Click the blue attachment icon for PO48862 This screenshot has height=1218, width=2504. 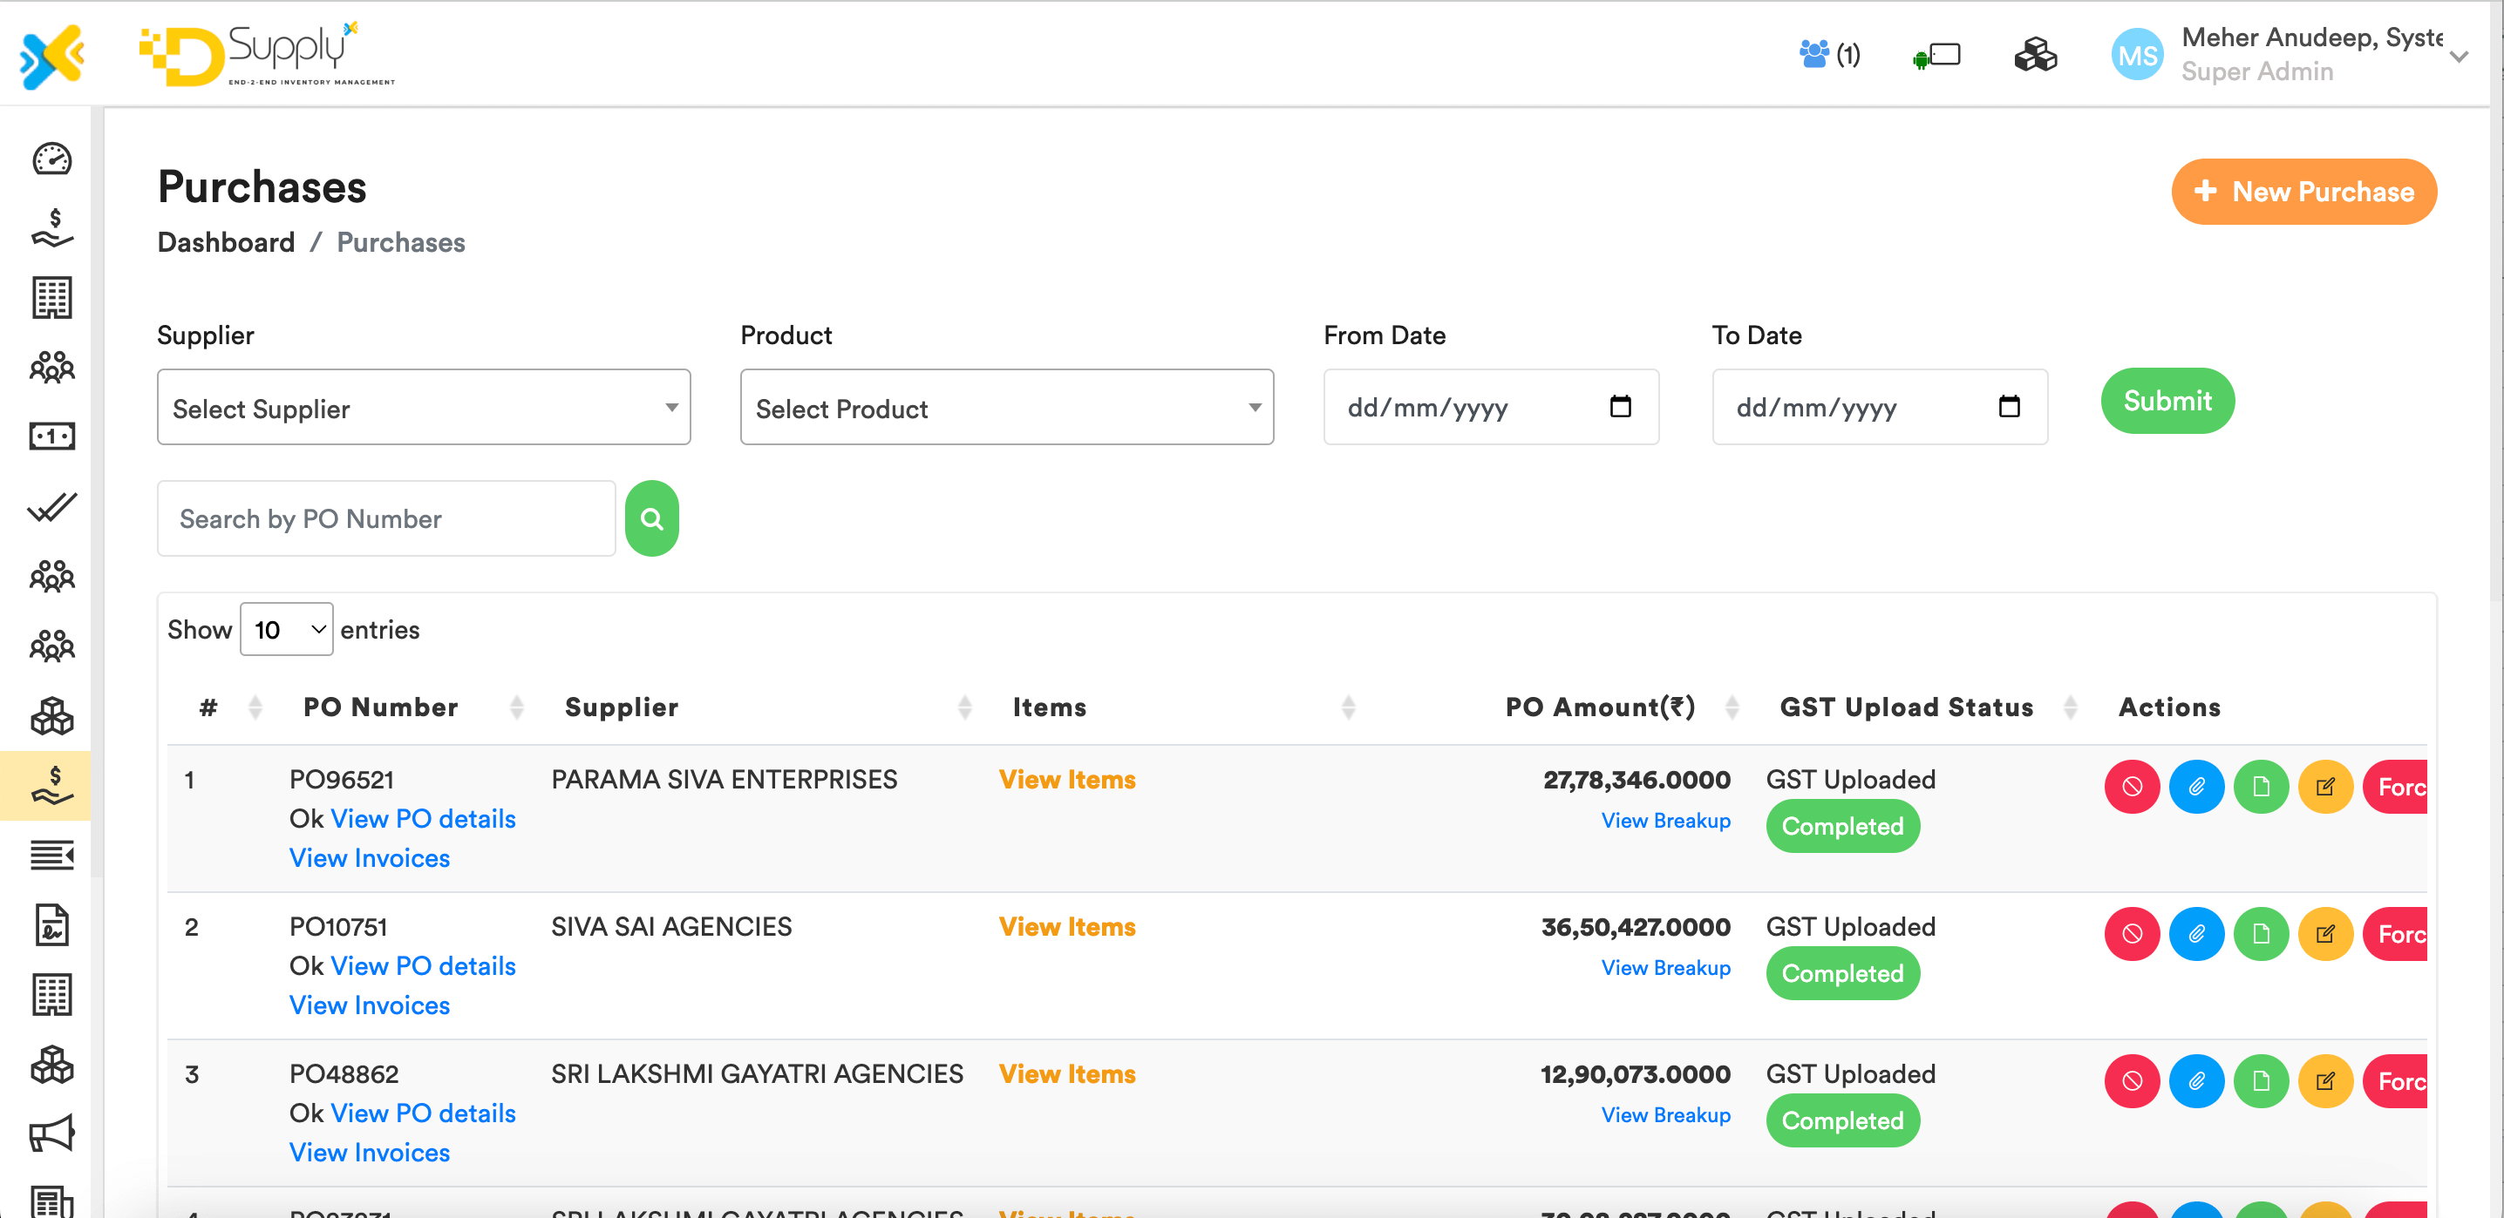point(2196,1081)
